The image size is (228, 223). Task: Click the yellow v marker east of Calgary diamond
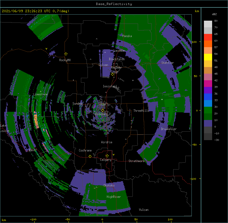(113, 155)
